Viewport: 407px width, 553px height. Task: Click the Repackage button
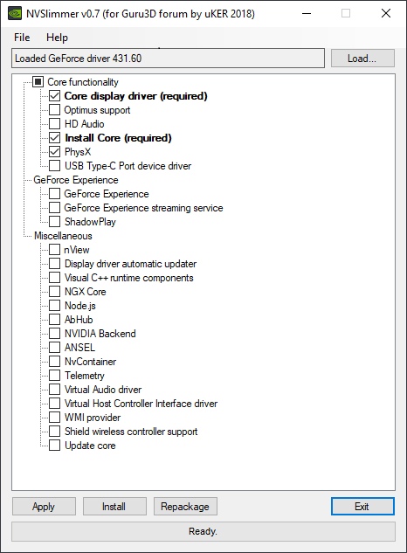tap(185, 507)
